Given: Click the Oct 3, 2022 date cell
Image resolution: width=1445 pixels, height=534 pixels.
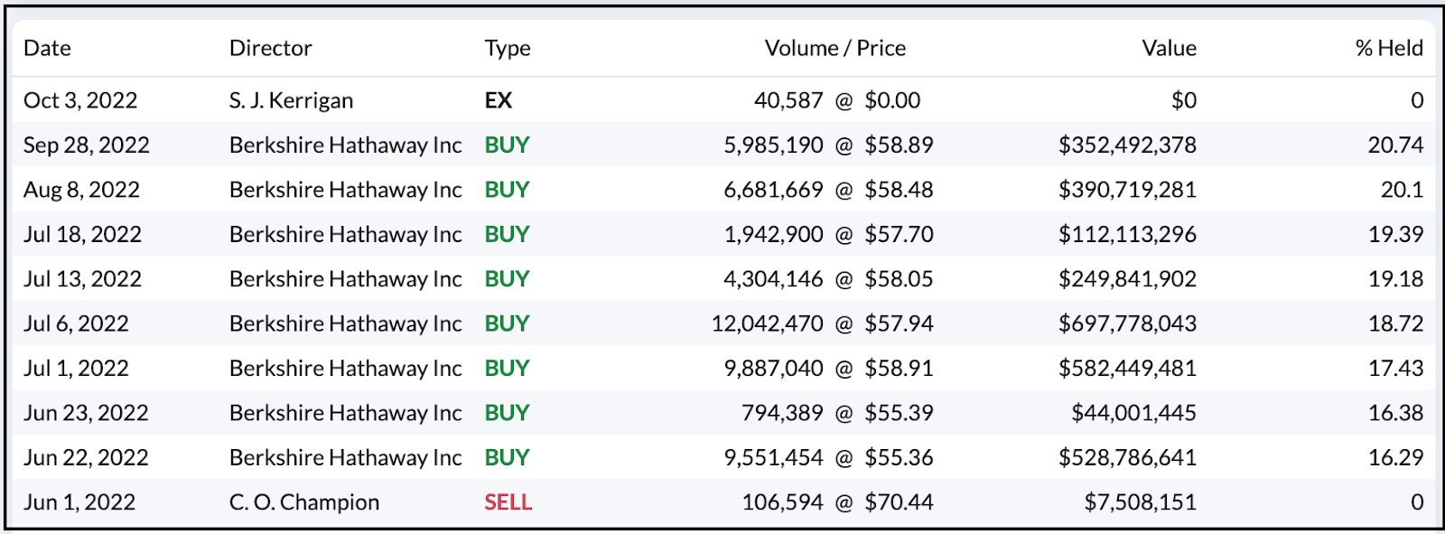Looking at the screenshot, I should pos(80,100).
